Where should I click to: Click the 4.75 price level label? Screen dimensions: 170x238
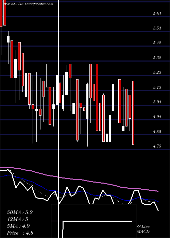point(157,146)
